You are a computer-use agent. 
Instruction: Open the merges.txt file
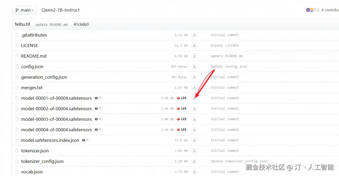point(32,88)
